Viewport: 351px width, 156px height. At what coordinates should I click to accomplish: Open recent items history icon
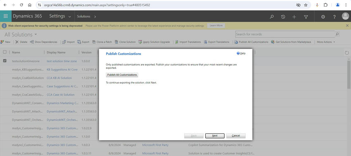[283, 17]
